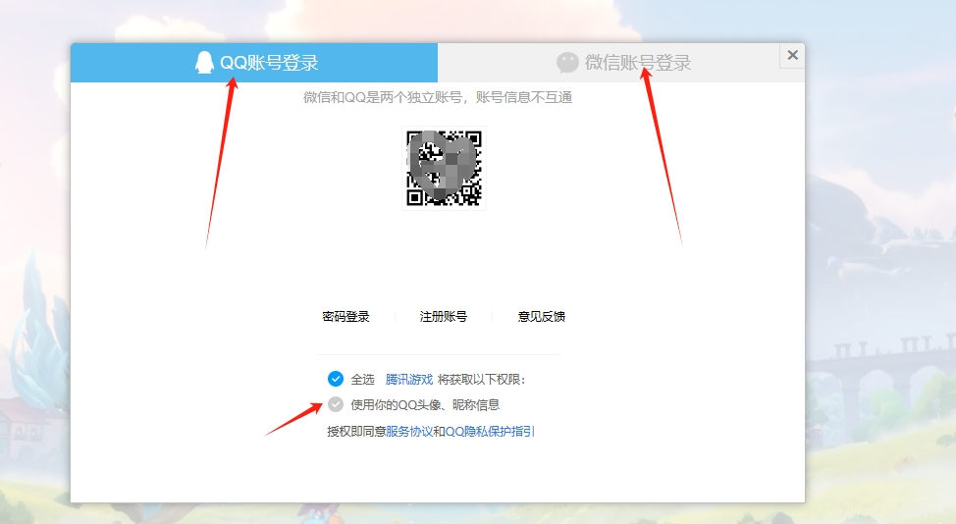Switch to QQ账号登录 tab
956x524 pixels.
(x=254, y=63)
